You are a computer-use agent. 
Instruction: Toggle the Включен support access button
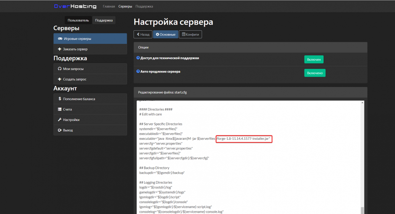click(314, 59)
